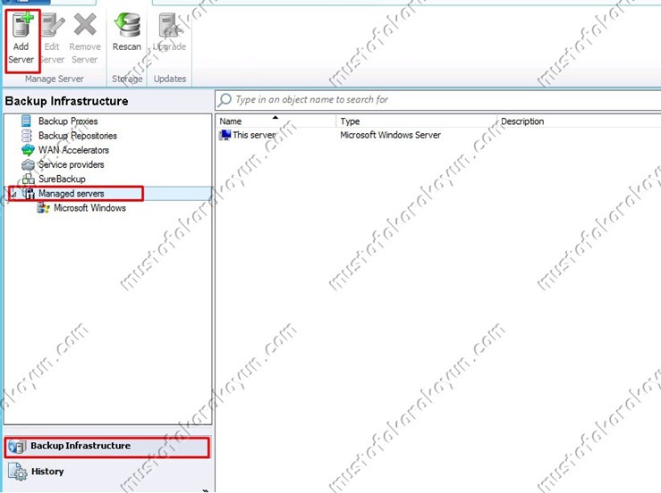Click the Backup Repositories node icon
The width and height of the screenshot is (661, 493).
pyautogui.click(x=26, y=136)
